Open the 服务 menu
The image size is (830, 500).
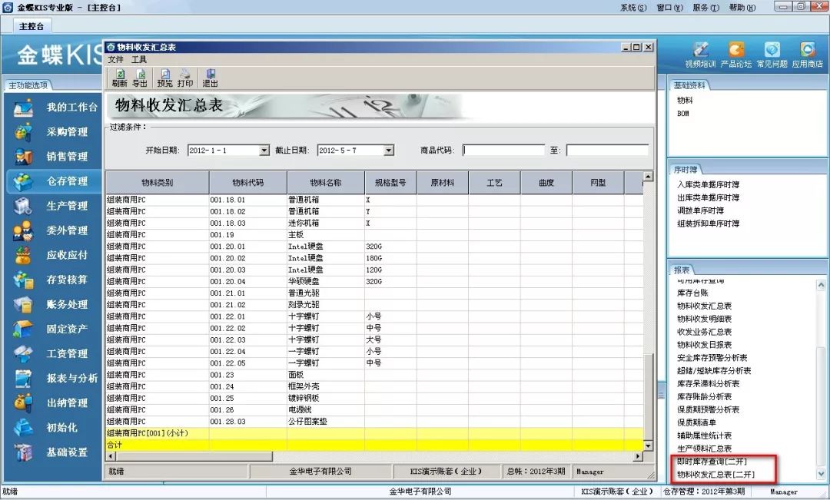(x=705, y=8)
